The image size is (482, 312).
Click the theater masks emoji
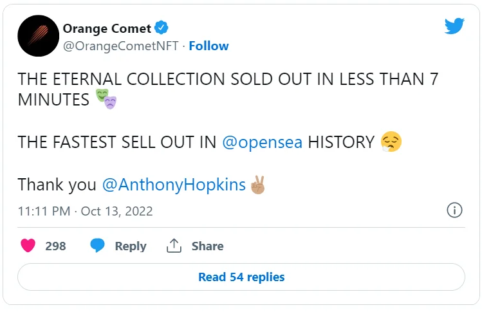[107, 98]
